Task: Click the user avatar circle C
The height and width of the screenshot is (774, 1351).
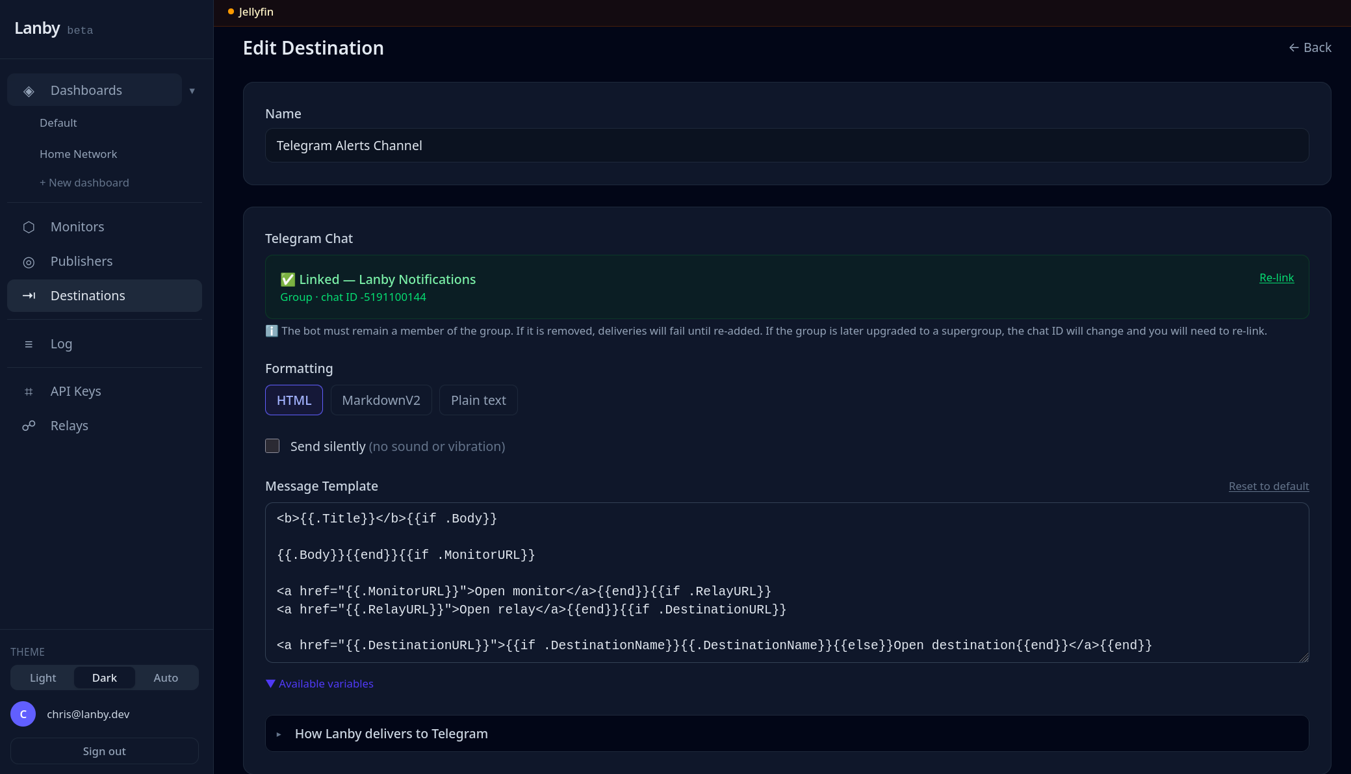Action: pyautogui.click(x=23, y=714)
